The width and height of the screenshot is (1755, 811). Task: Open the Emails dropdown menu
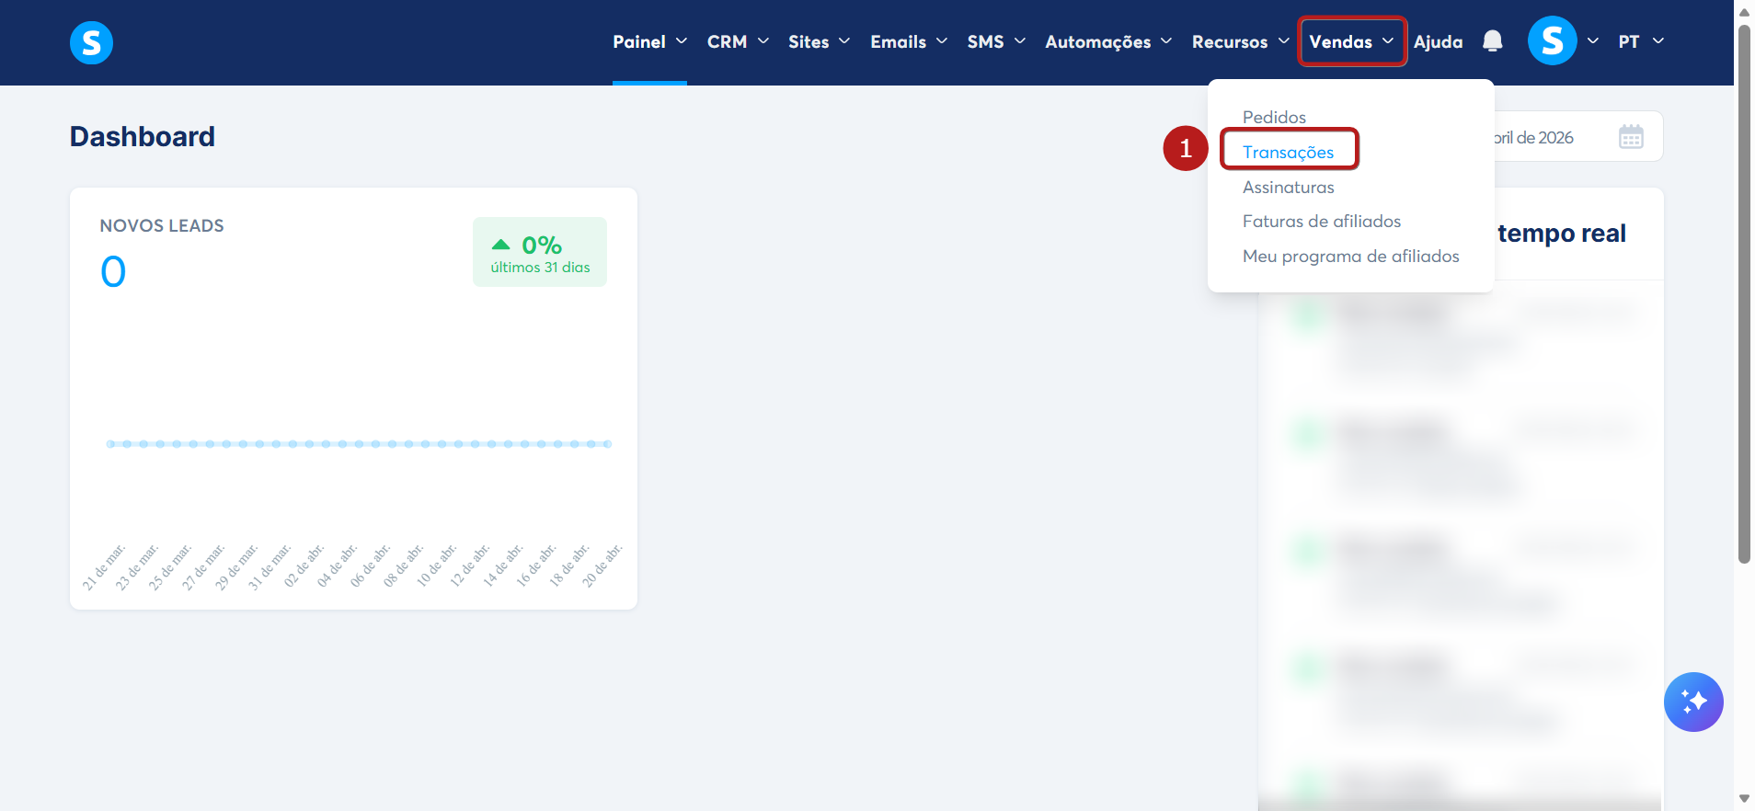(909, 41)
